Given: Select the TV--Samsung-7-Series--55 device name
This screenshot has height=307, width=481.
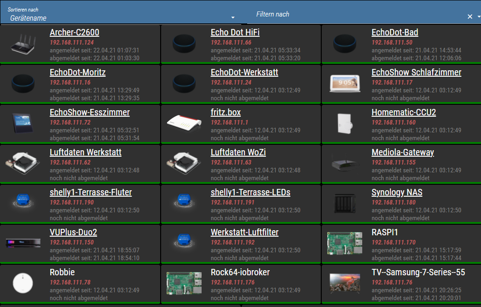Looking at the screenshot, I should pos(418,273).
